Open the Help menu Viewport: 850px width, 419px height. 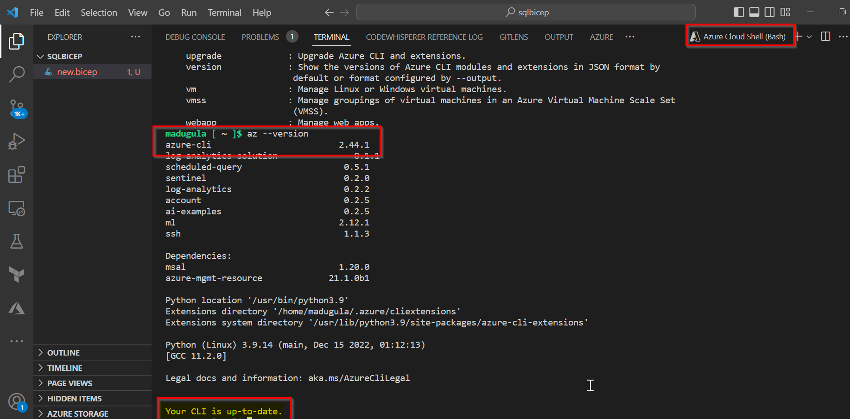[262, 13]
